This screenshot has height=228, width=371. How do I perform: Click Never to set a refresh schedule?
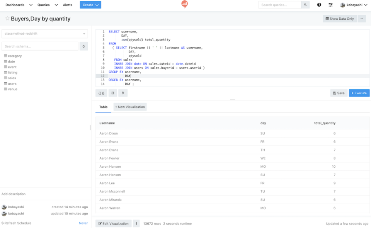click(83, 223)
